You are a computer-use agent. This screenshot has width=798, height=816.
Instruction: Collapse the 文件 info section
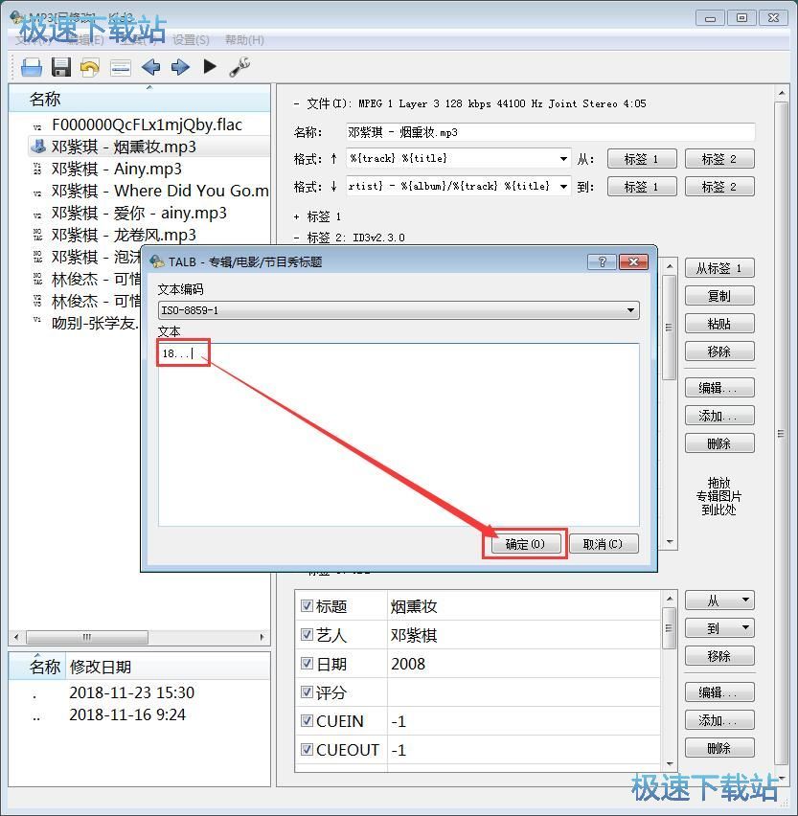click(296, 103)
